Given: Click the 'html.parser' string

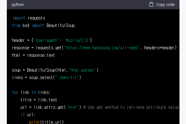Looking at the screenshot, I should pos(82,70).
